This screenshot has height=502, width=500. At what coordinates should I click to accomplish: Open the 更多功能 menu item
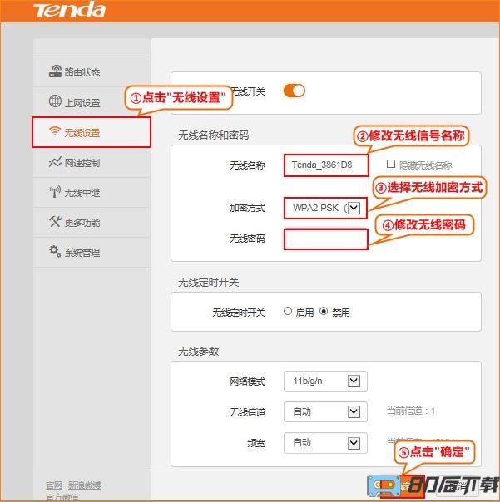tap(92, 223)
